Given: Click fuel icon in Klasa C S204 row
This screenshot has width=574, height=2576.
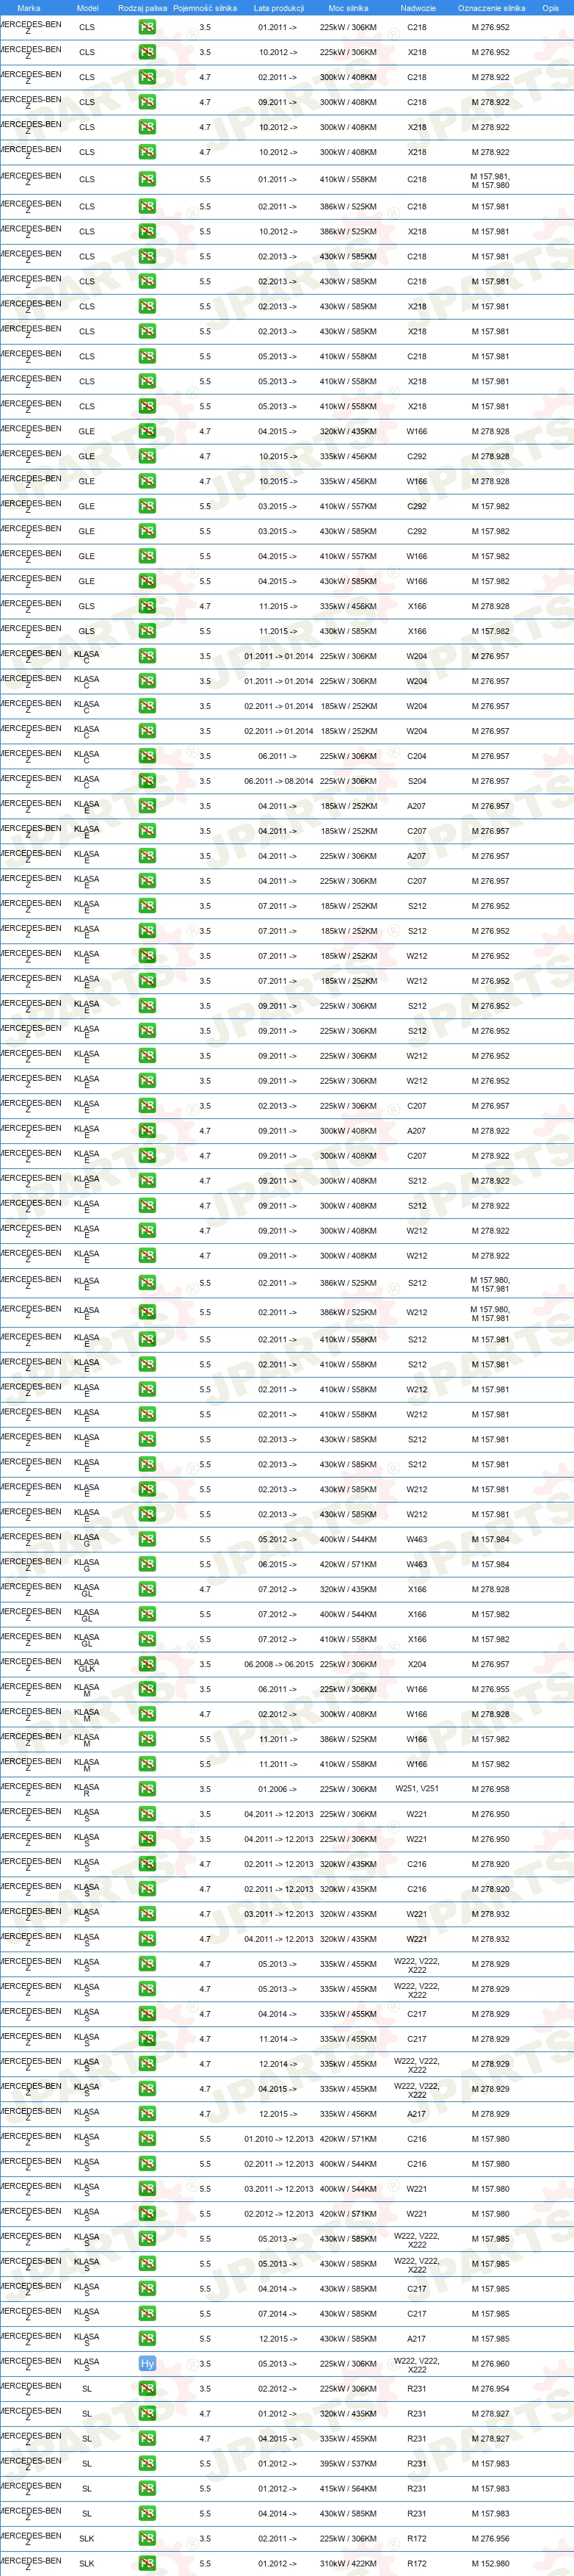Looking at the screenshot, I should pyautogui.click(x=147, y=782).
